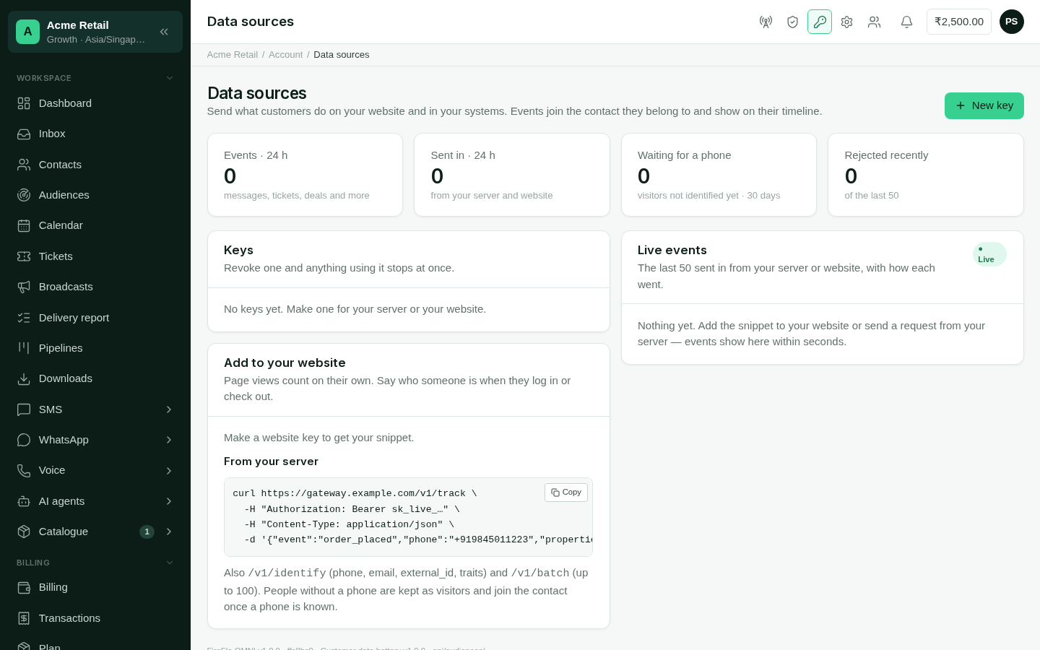The width and height of the screenshot is (1040, 650).
Task: Click the ₹2,500.00 balance button
Action: [x=959, y=22]
